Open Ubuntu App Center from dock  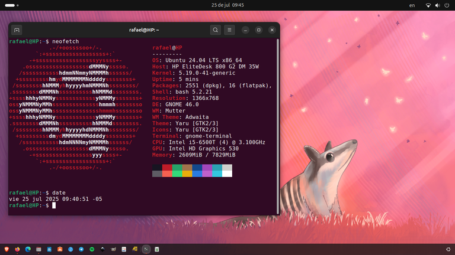[x=60, y=249]
